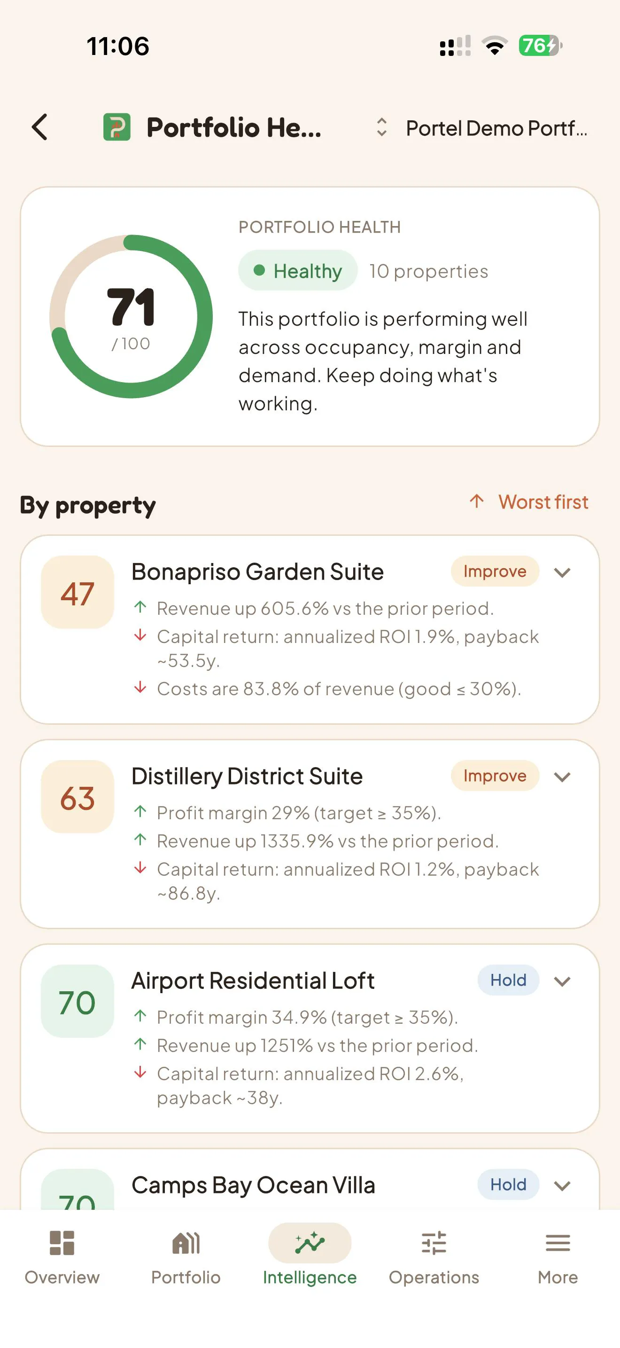Open the Portel Demo Portfolio selector

point(481,128)
